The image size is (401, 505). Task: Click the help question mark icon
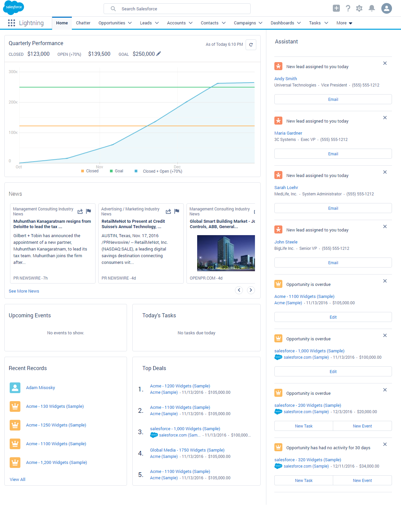tap(348, 8)
